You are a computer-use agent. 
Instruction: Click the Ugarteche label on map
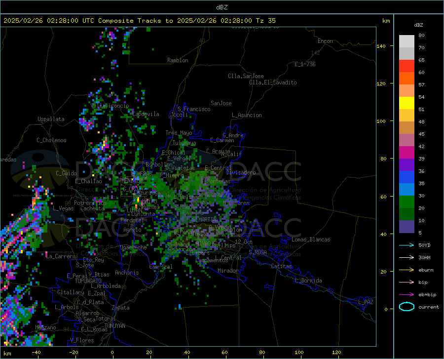click(x=133, y=247)
